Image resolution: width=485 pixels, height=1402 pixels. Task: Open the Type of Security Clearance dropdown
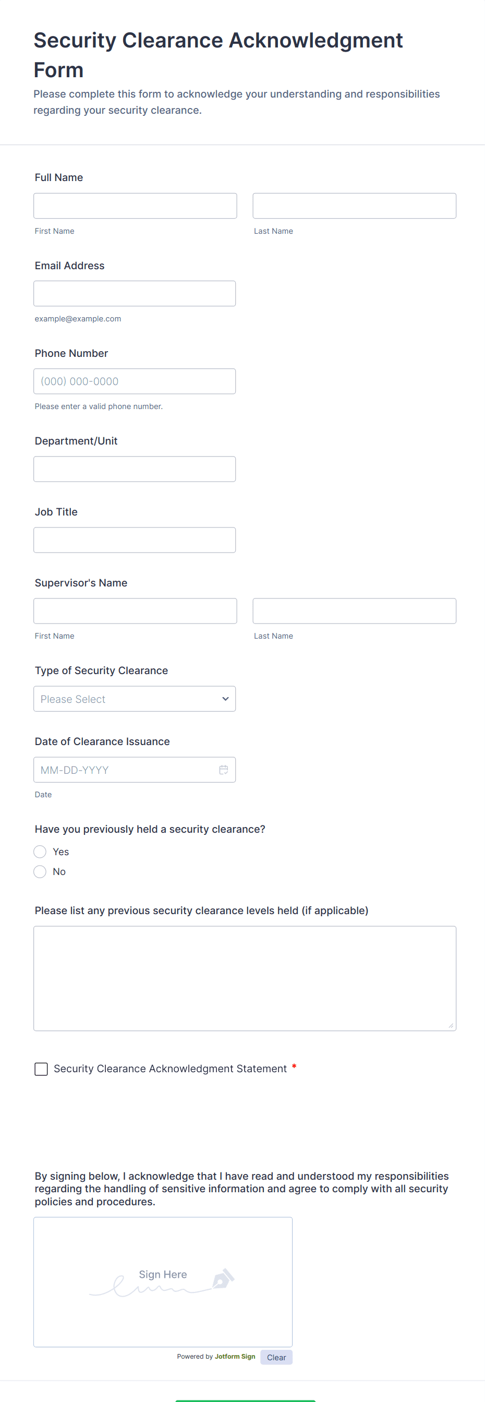point(135,699)
